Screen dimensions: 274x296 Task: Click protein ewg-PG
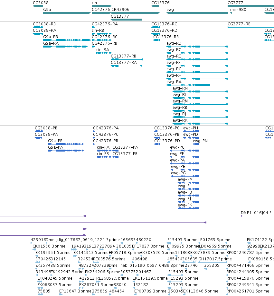[178, 173]
